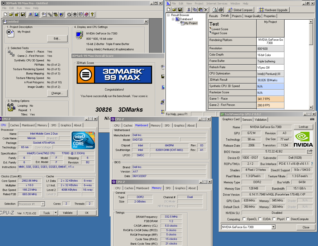Switch to Image Quality tab in Result Browser
This screenshot has height=246, width=318.
(253, 16)
